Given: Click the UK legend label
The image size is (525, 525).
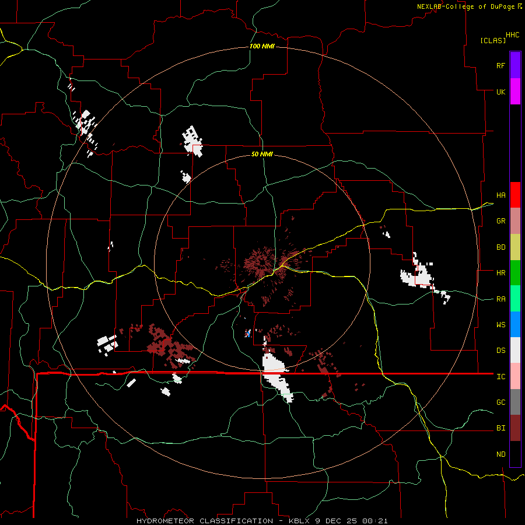Looking at the screenshot, I should point(501,92).
